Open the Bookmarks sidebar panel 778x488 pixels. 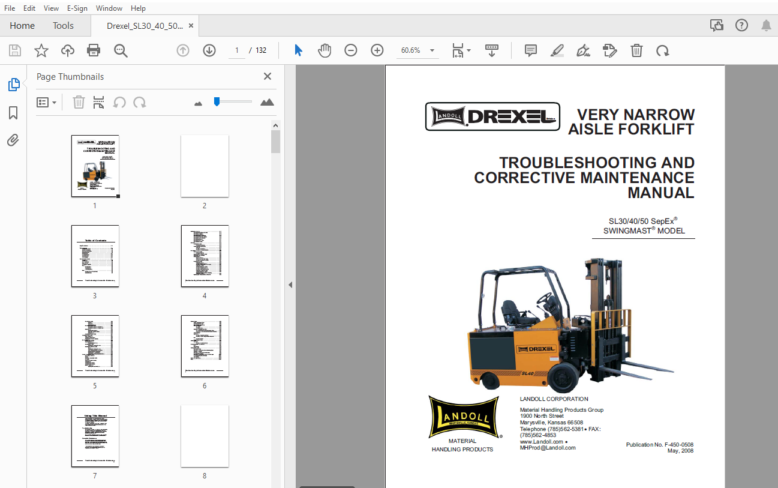coord(13,113)
